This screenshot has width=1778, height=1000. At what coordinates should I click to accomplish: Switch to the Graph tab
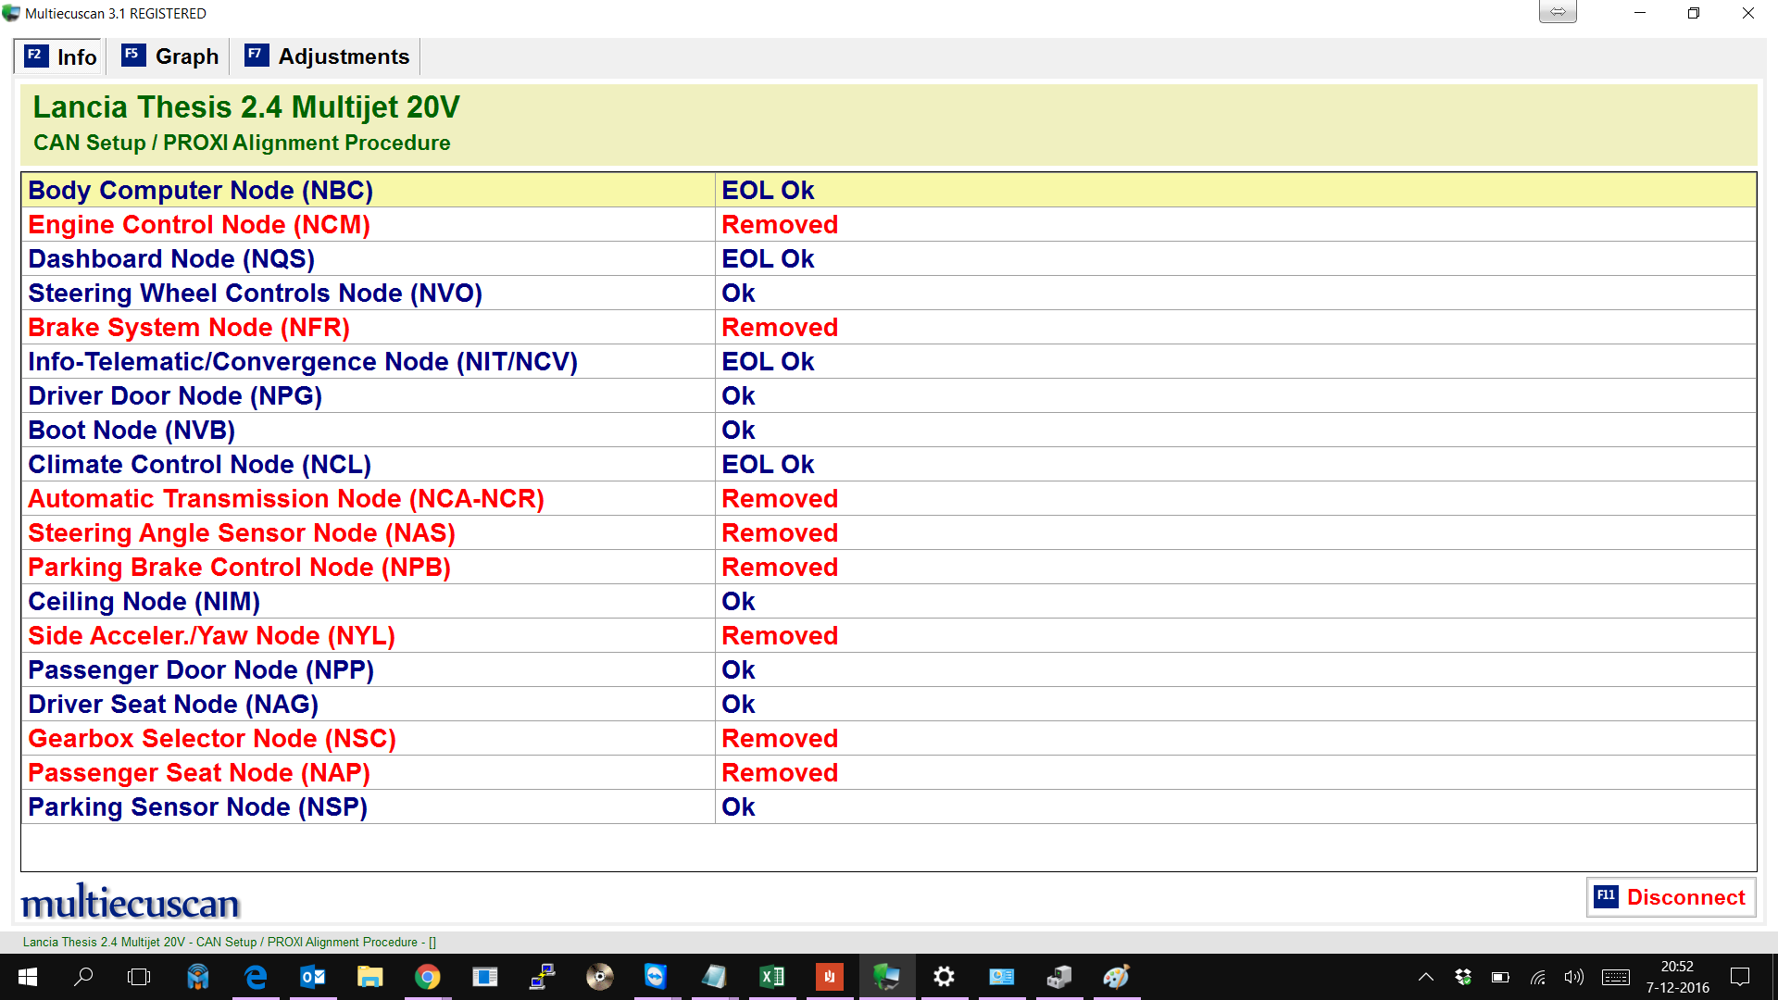(x=171, y=56)
